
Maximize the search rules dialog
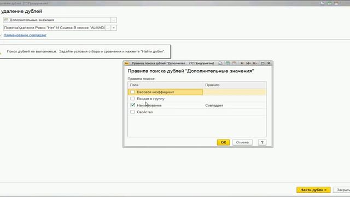262,63
